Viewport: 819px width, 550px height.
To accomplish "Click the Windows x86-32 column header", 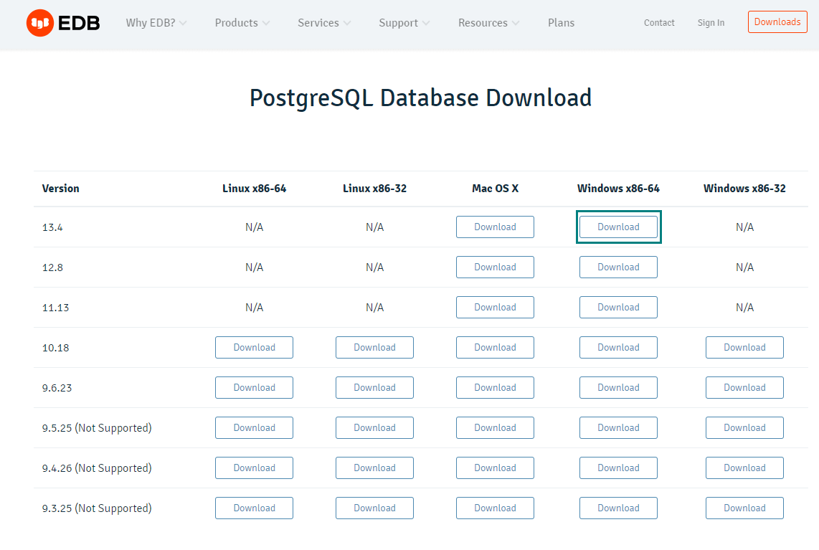I will tap(745, 189).
